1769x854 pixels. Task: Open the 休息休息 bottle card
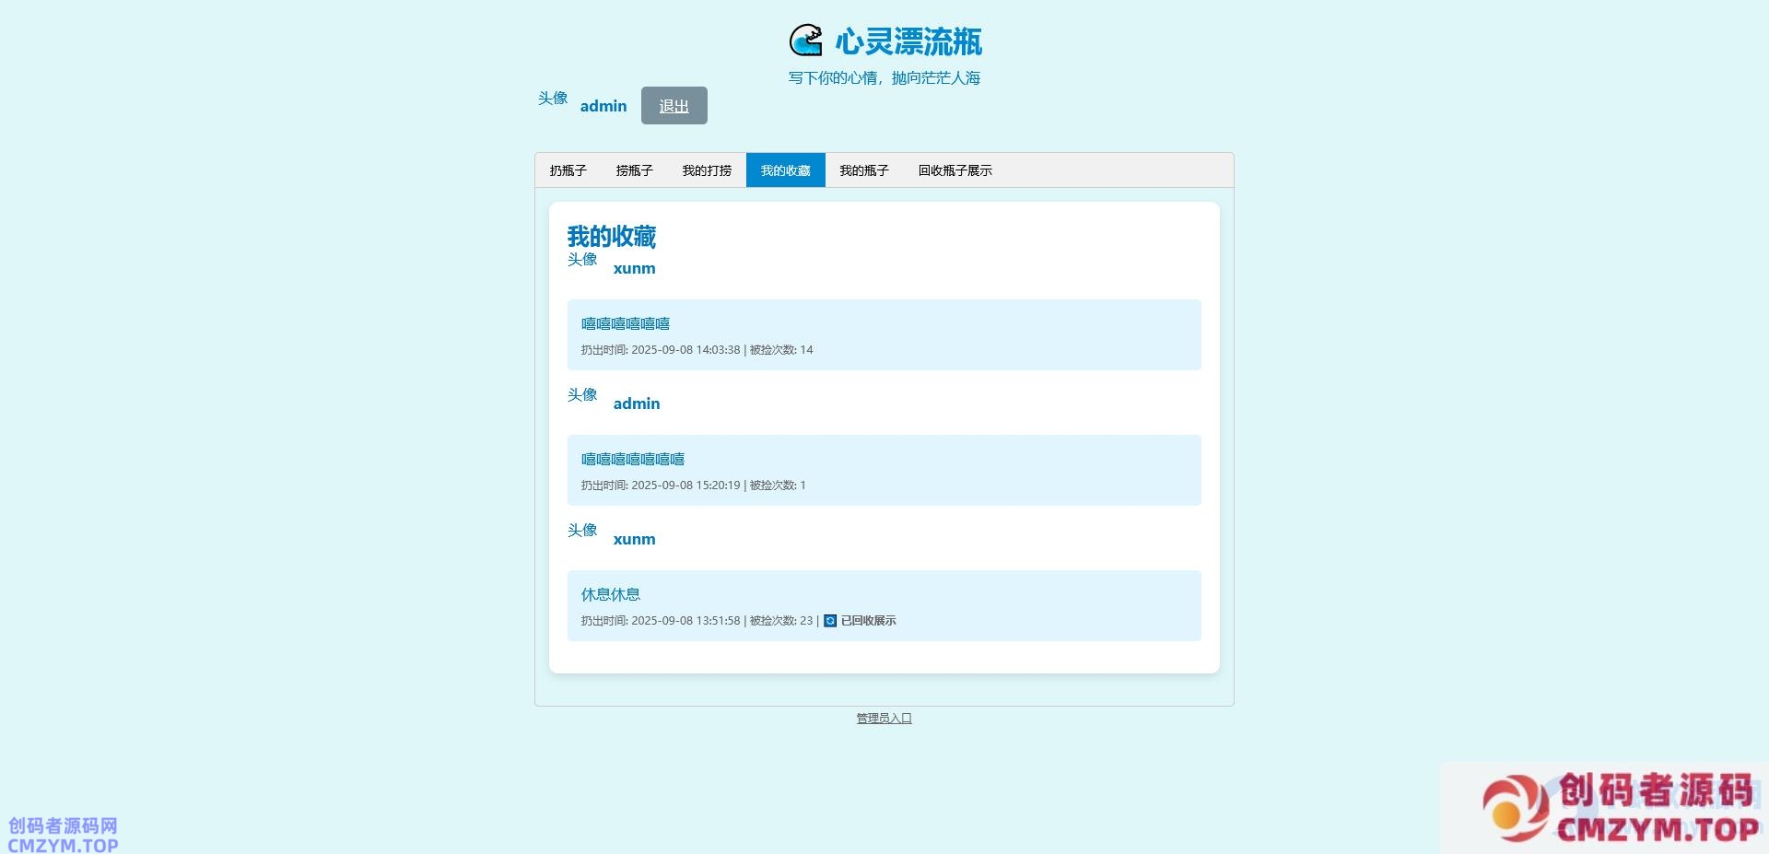point(884,605)
